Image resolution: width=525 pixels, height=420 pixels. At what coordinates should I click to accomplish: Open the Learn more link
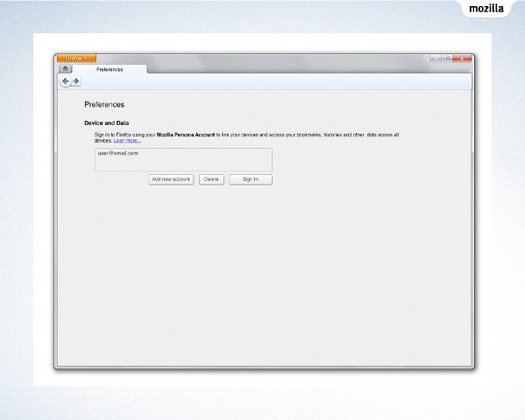pos(127,141)
